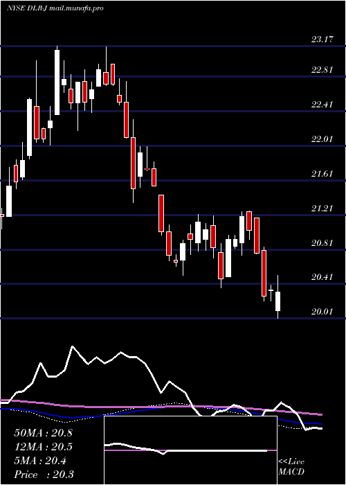Click the 23.17 price axis label

coord(322,39)
